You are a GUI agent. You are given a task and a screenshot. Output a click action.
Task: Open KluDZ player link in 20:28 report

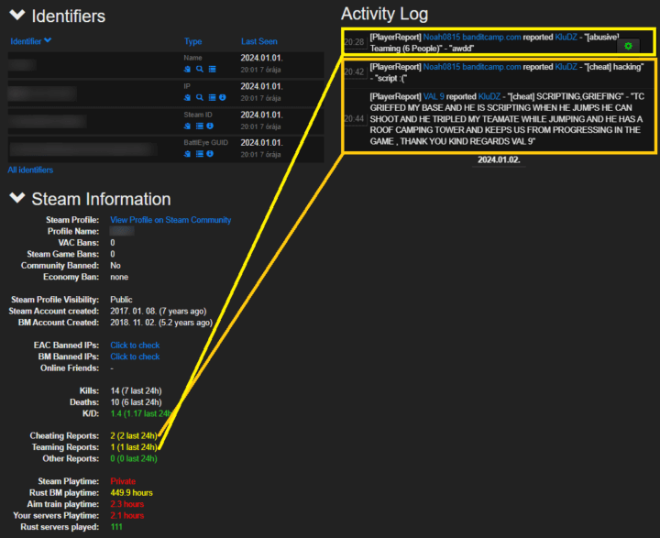566,37
